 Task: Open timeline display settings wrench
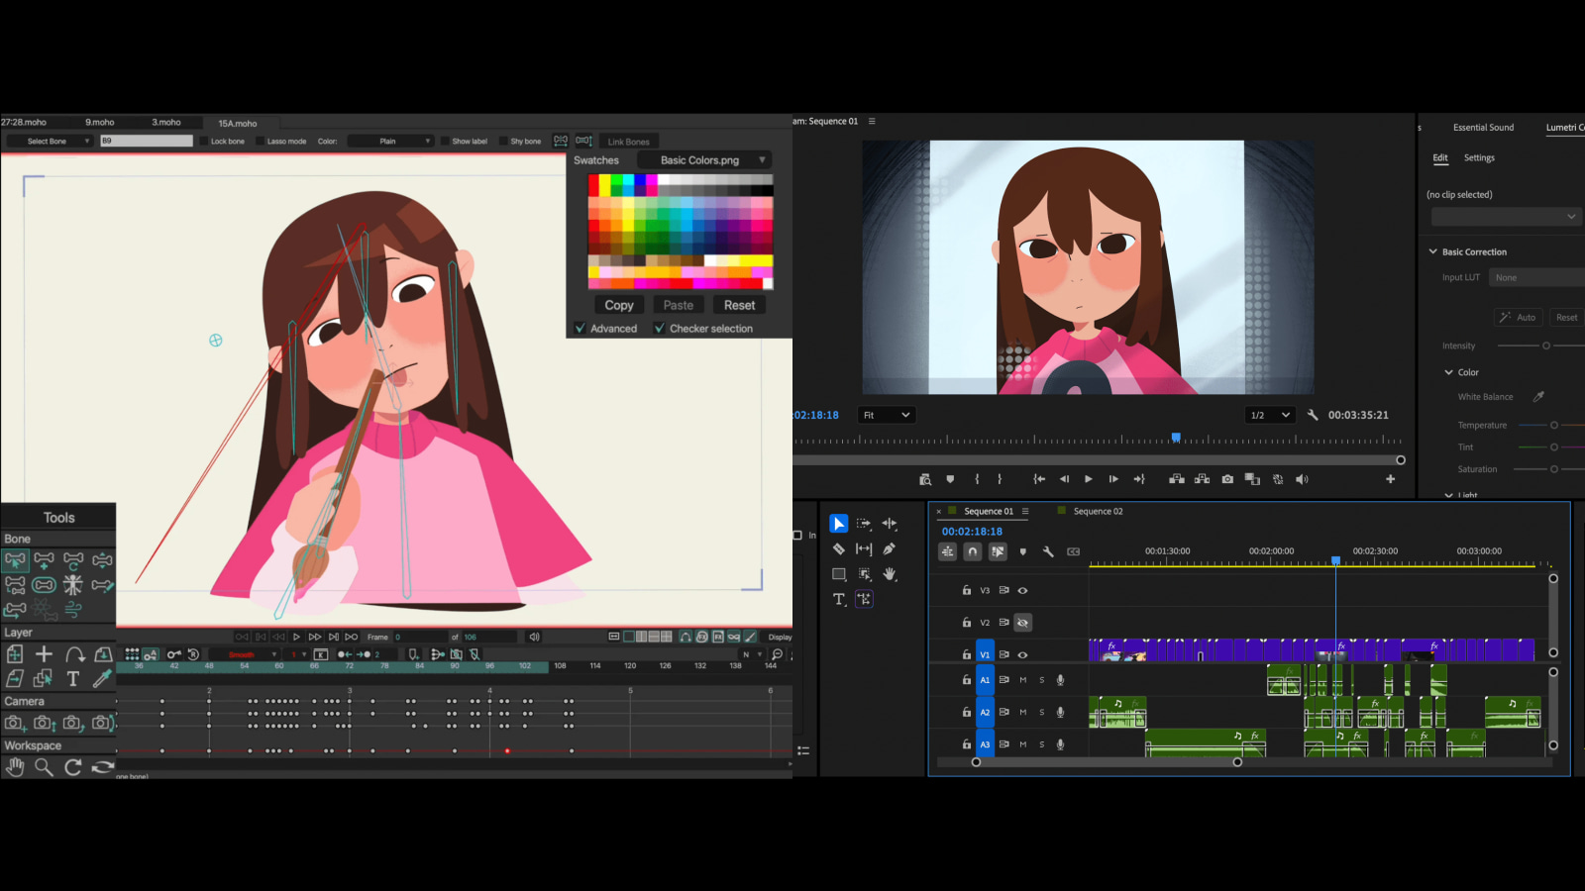(1048, 551)
